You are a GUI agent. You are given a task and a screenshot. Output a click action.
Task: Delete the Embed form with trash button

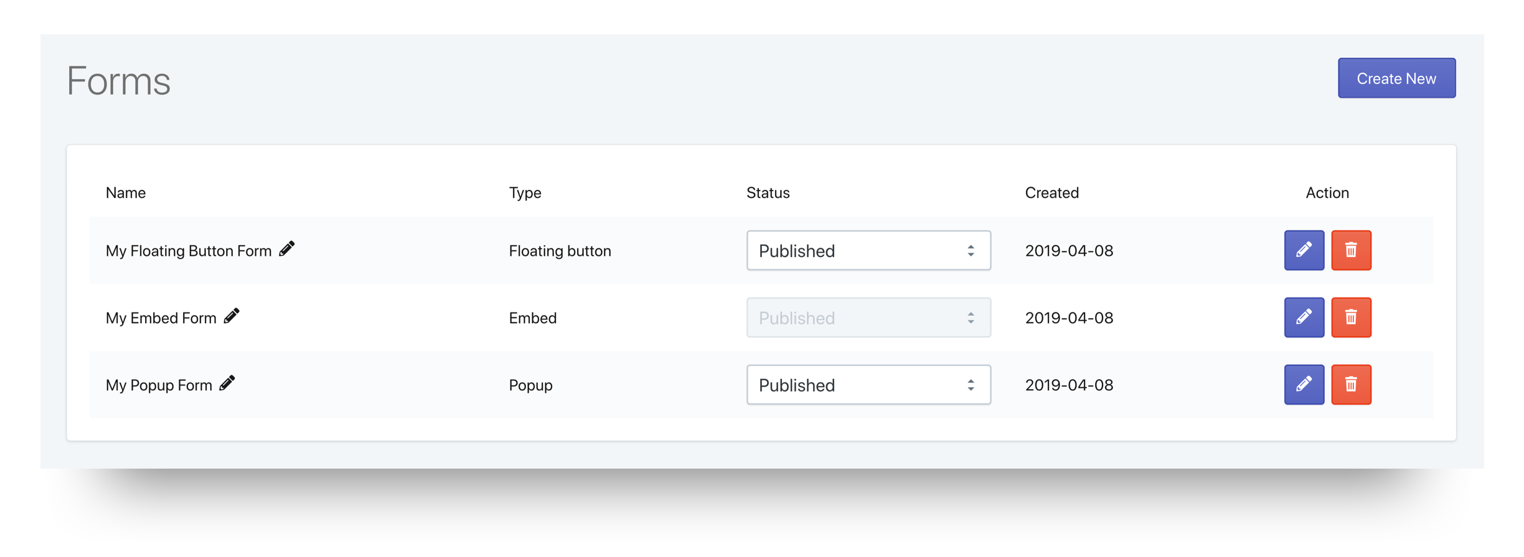pos(1351,317)
